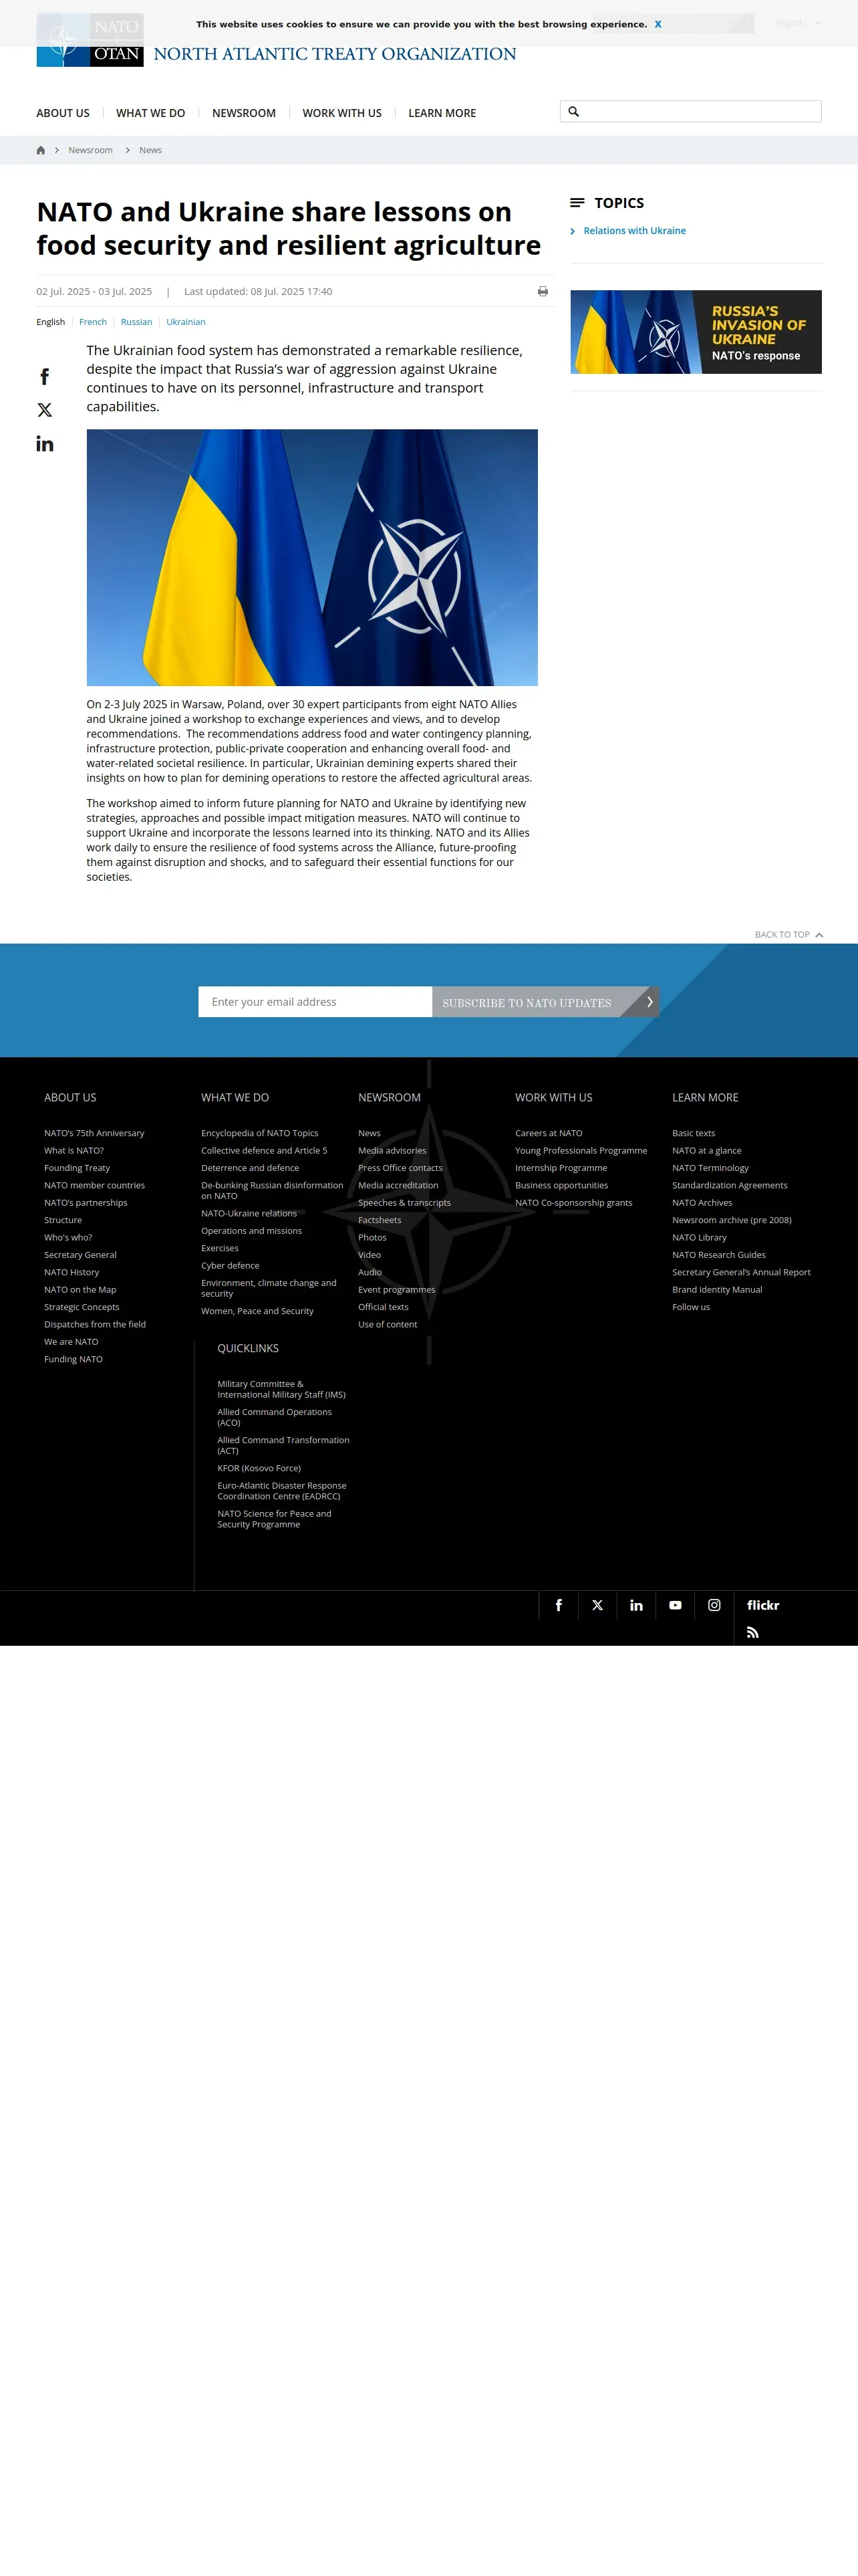858x2576 pixels.
Task: Open the RSS feed icon
Action: tap(753, 1632)
